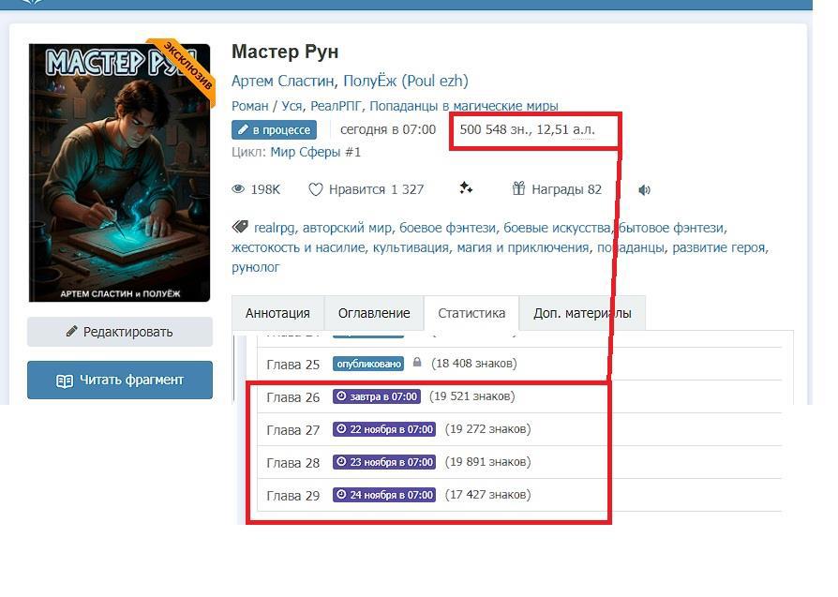Image resolution: width=838 pixels, height=597 pixels.
Task: Click the Глава 26 chapter title
Action: pyautogui.click(x=292, y=397)
